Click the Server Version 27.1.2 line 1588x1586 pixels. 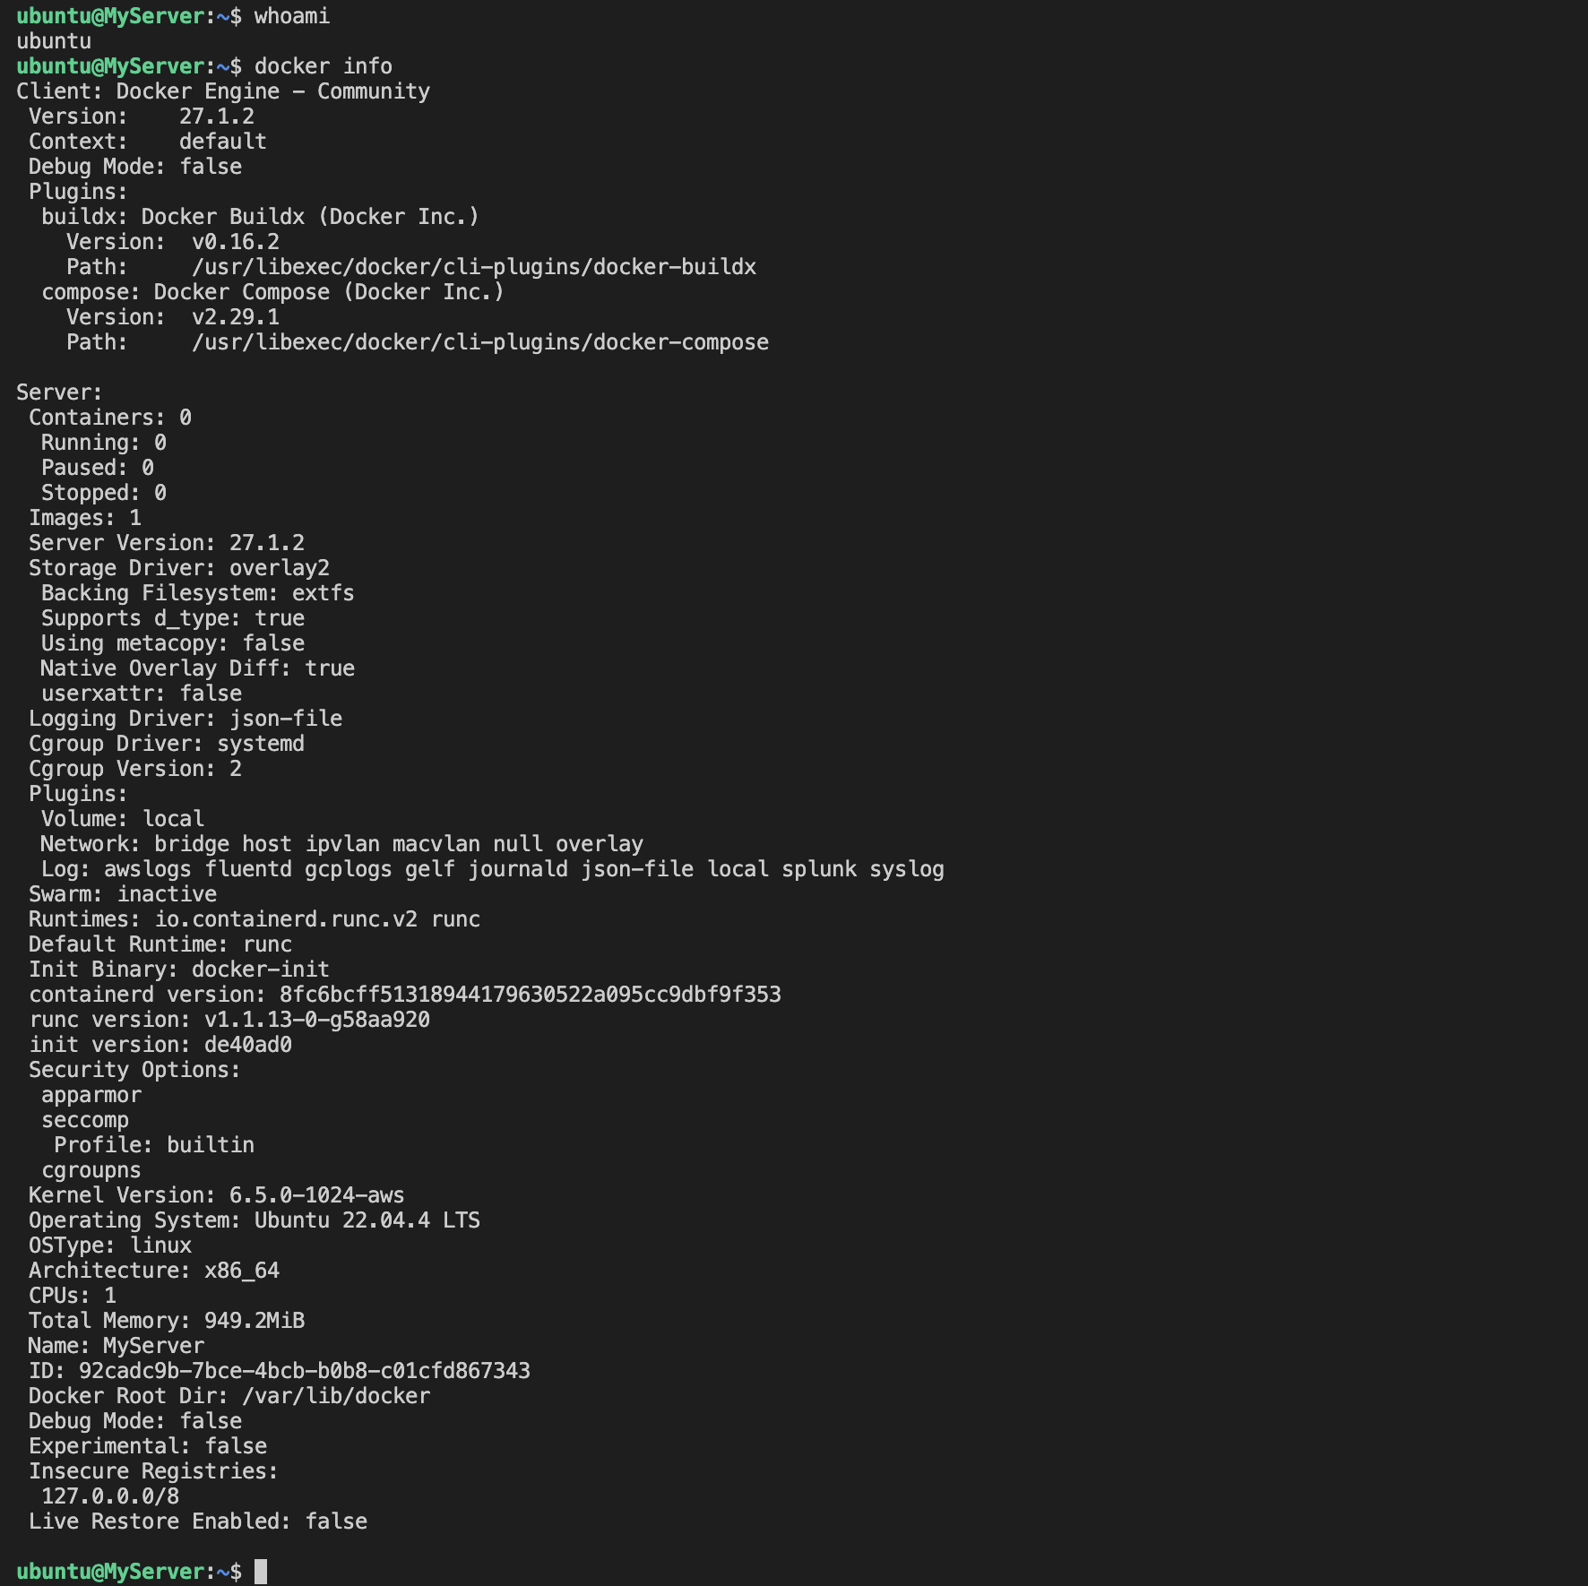pyautogui.click(x=167, y=543)
